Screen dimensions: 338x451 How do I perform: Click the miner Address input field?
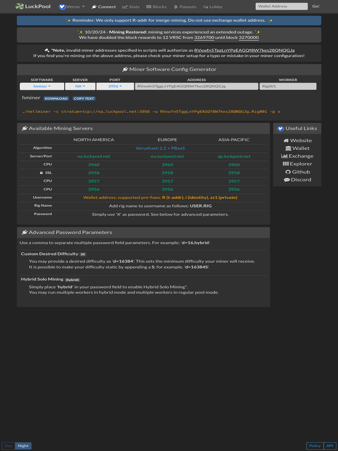coord(197,86)
